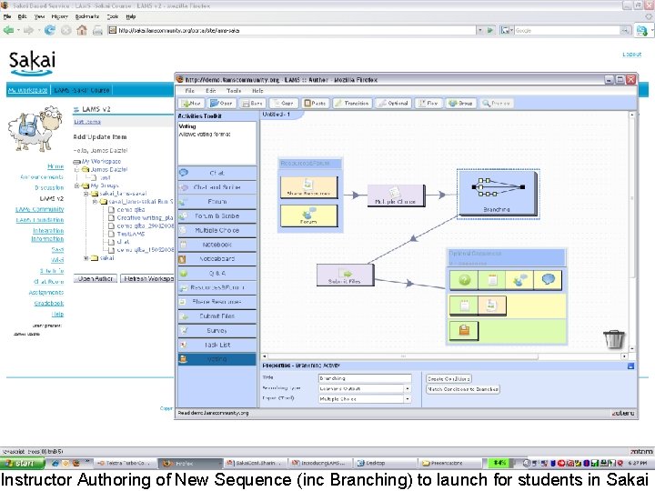655x491 pixels.
Task: Select Submit Files activity in toolkit
Action: [217, 316]
